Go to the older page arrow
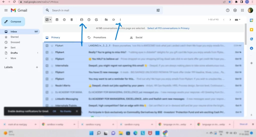The width and height of the screenshot is (256, 137). coord(230,19)
